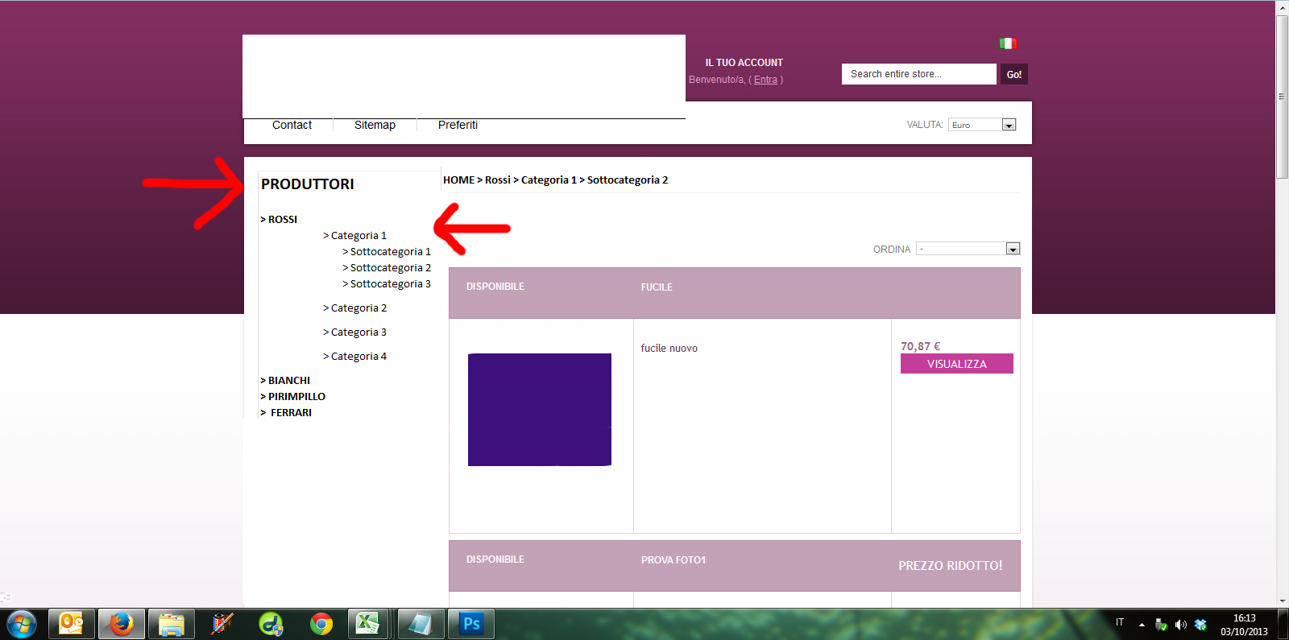Open the Preferiti menu item
The height and width of the screenshot is (640, 1289).
pos(458,125)
